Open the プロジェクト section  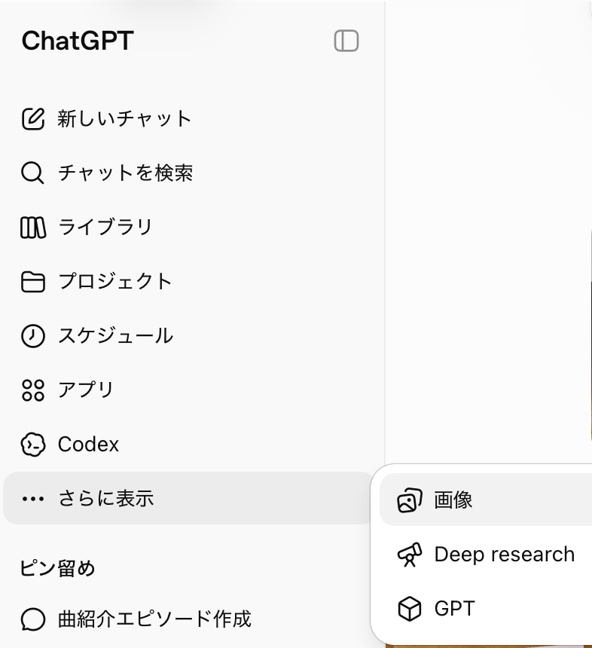[x=188, y=282]
